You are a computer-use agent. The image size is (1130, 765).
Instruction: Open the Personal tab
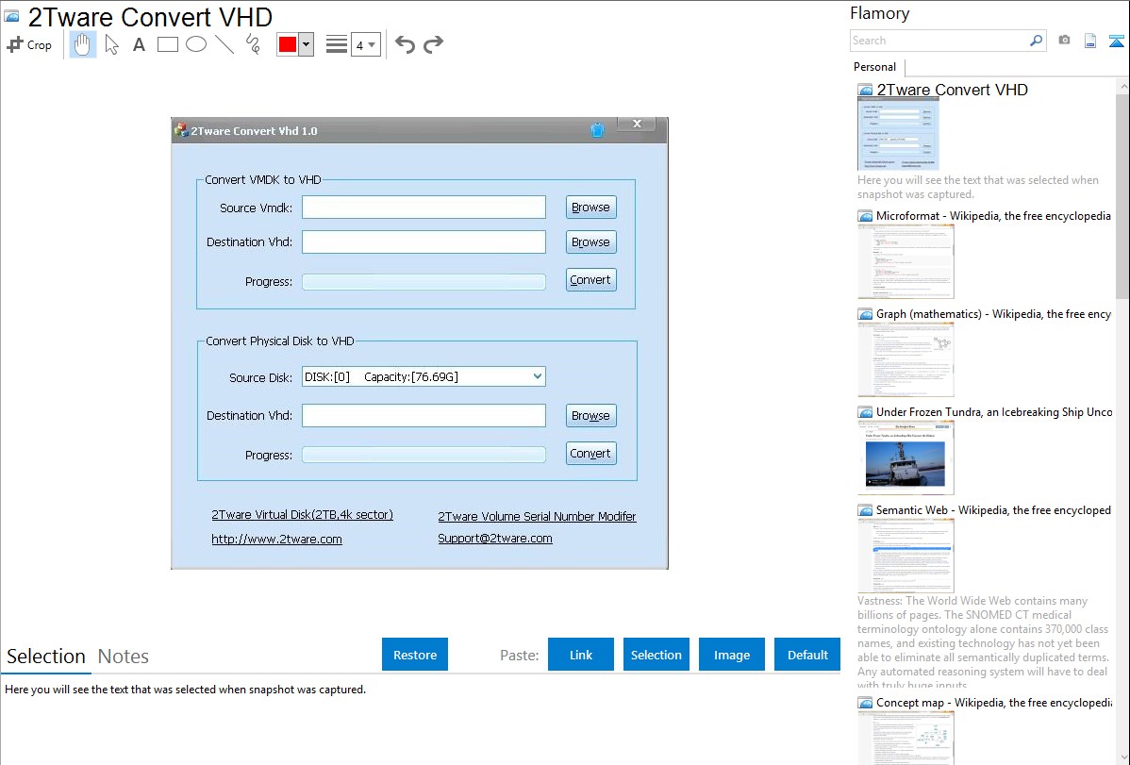[875, 67]
